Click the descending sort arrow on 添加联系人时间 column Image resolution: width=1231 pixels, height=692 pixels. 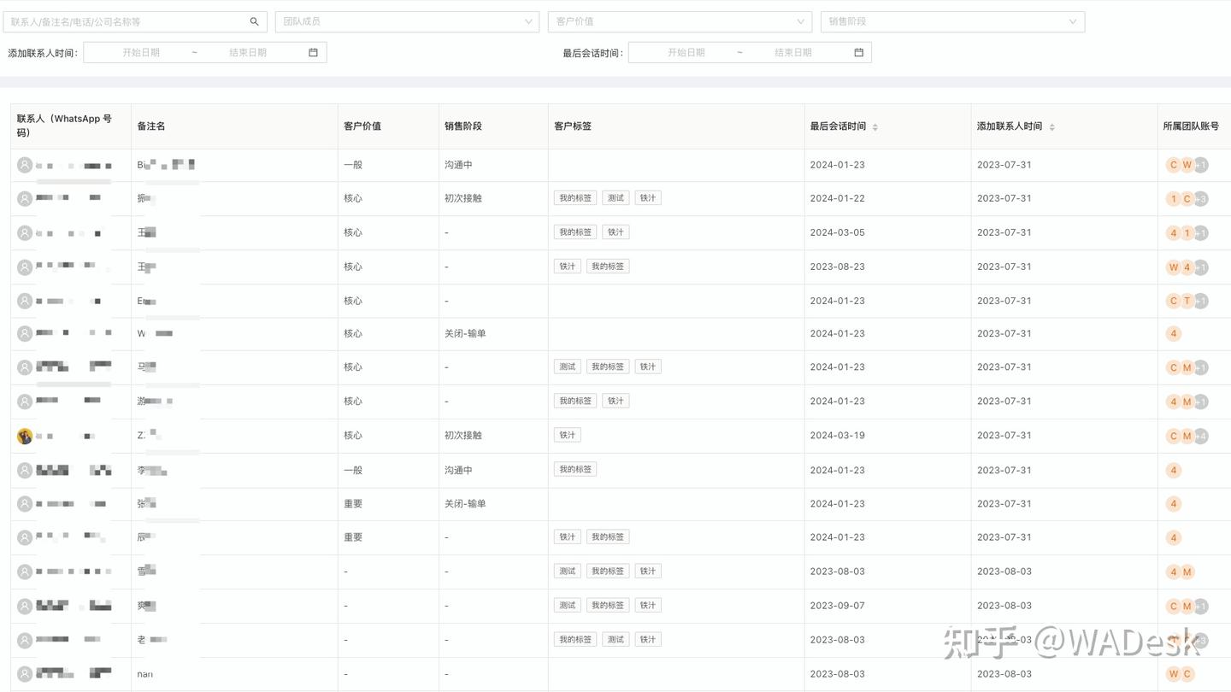(1051, 129)
